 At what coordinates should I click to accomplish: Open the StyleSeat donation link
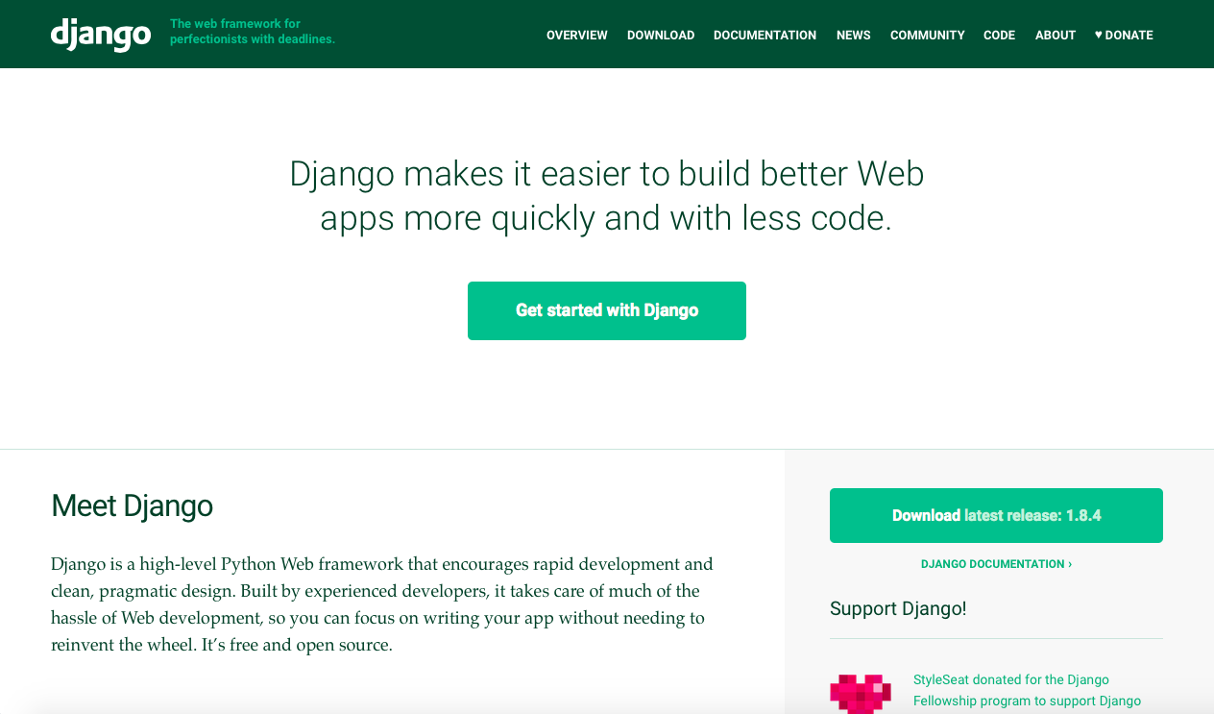[x=1028, y=690]
